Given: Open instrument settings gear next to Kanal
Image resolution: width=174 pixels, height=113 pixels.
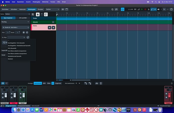Looking at the screenshot, I should click(x=24, y=32).
